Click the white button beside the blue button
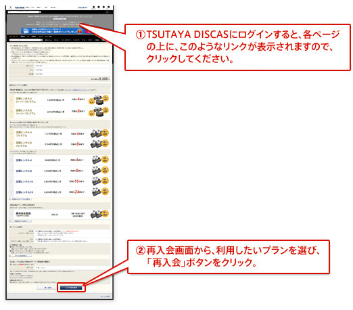Screen dimensions: 353x310 tap(47, 288)
